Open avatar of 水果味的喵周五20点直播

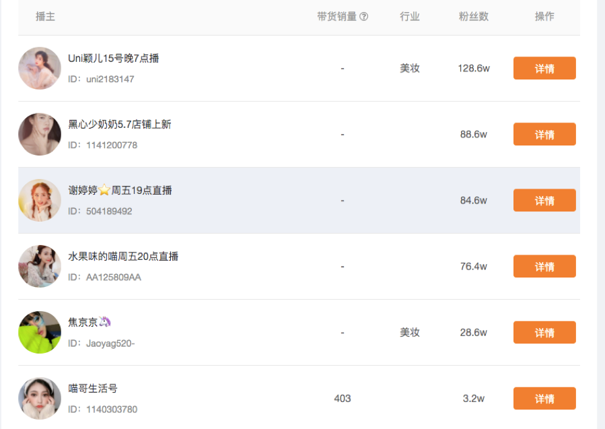coord(40,267)
